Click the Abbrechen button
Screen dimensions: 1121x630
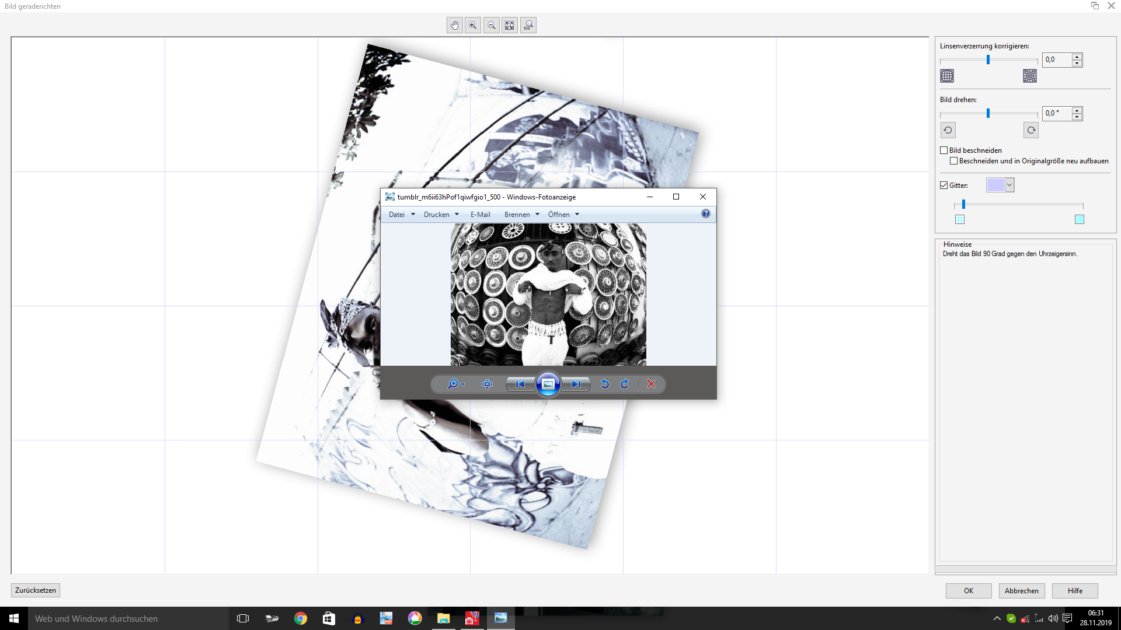coord(1022,591)
